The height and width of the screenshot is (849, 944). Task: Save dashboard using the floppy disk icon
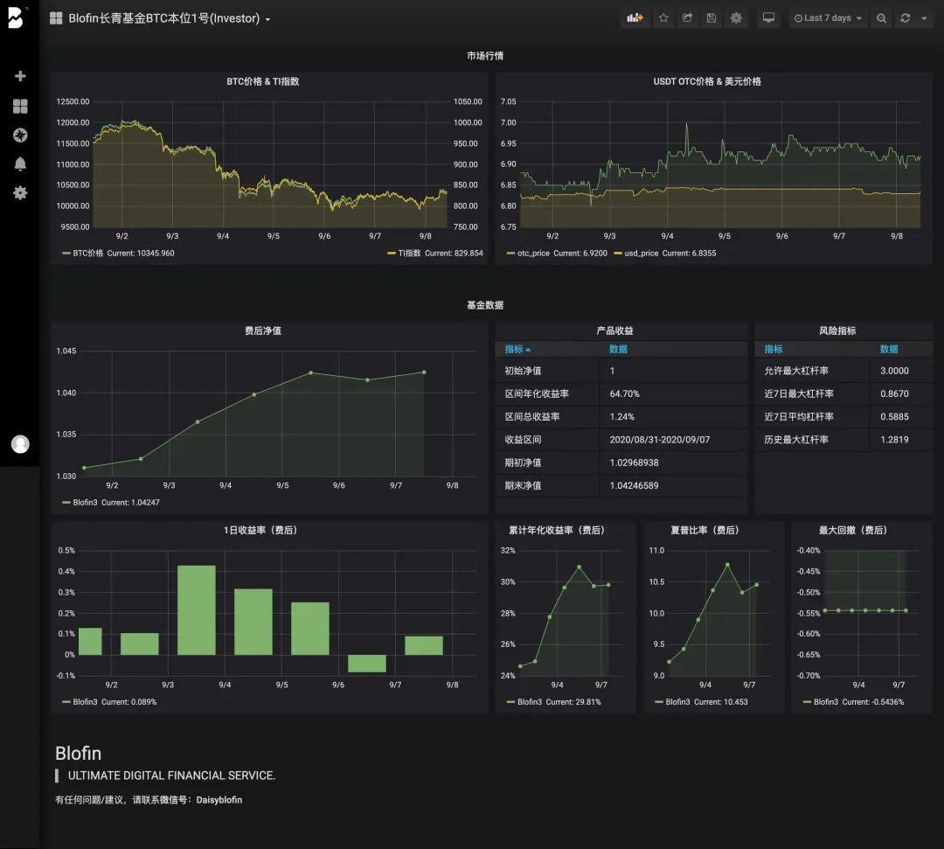[711, 18]
